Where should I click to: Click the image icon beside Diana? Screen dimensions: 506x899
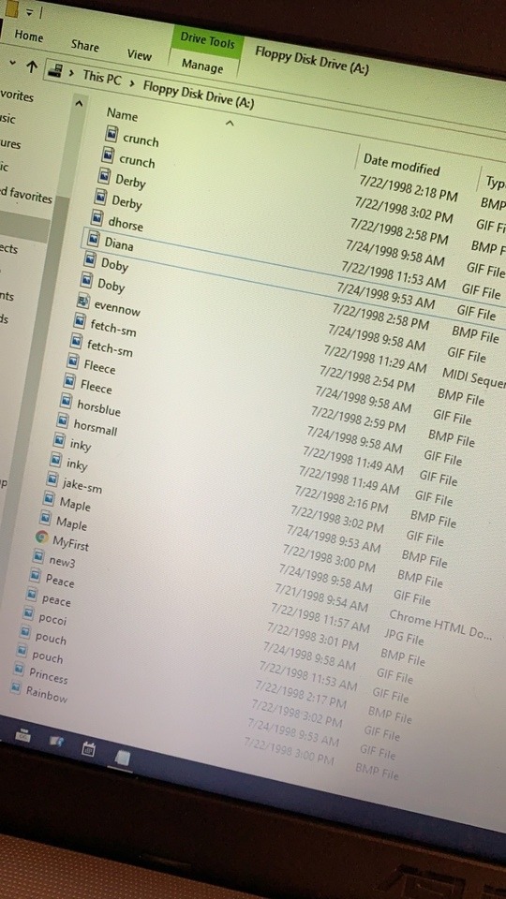[95, 239]
